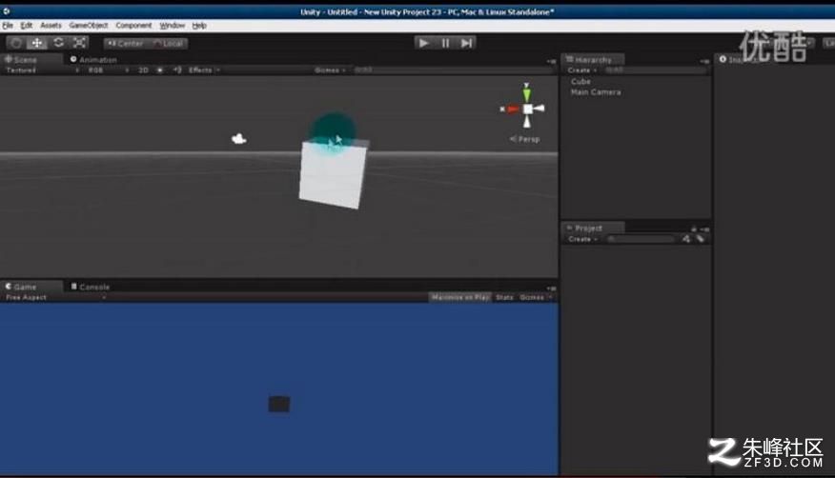Click the red X axis gizmo cone
The width and height of the screenshot is (835, 478).
tap(511, 109)
